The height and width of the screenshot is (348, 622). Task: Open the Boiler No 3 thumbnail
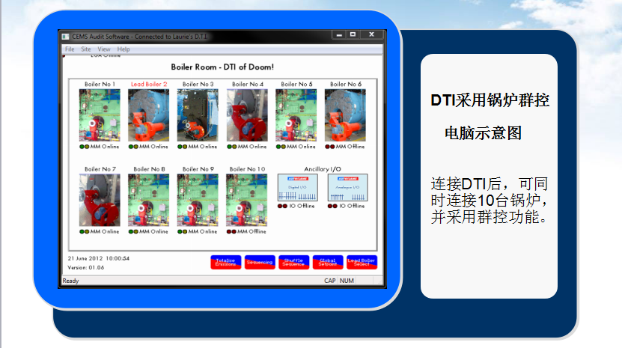[198, 115]
